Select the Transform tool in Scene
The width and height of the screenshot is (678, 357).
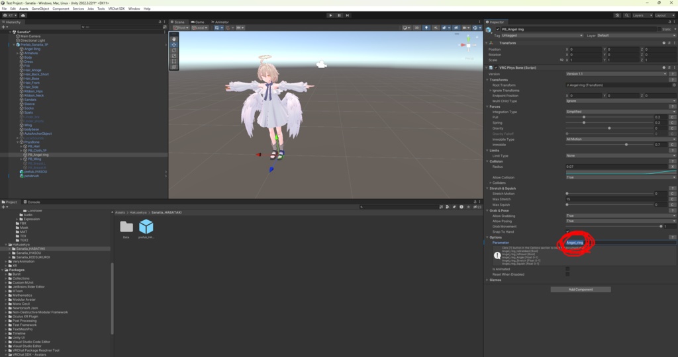point(174,67)
